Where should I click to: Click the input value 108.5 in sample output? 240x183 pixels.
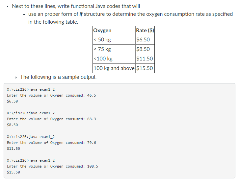click(x=93, y=166)
